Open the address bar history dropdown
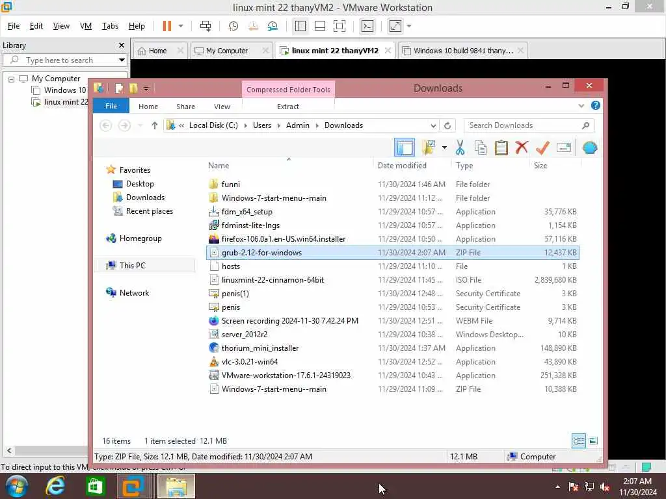666x499 pixels. click(x=433, y=125)
